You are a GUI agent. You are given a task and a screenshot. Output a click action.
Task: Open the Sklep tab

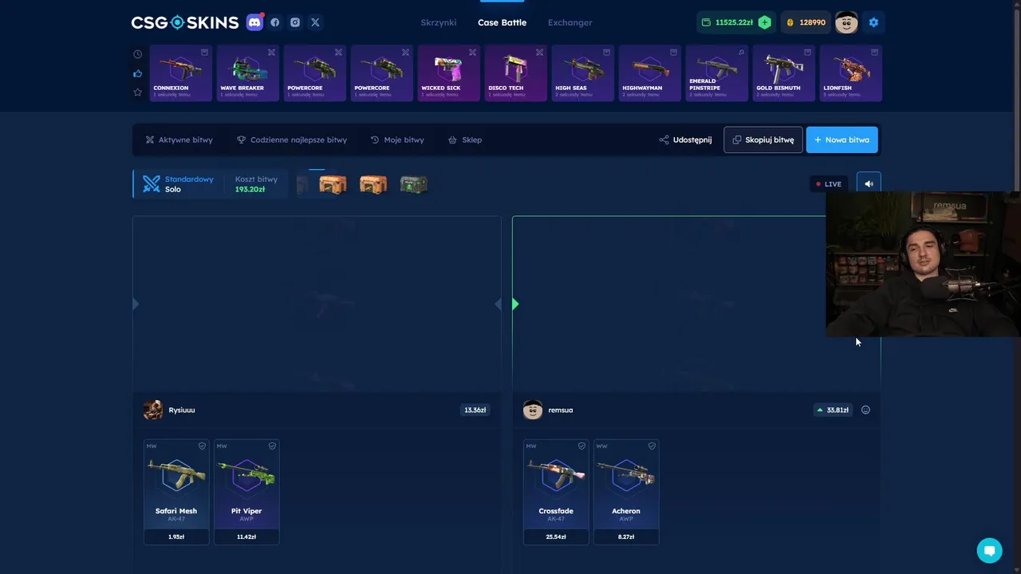pos(465,140)
